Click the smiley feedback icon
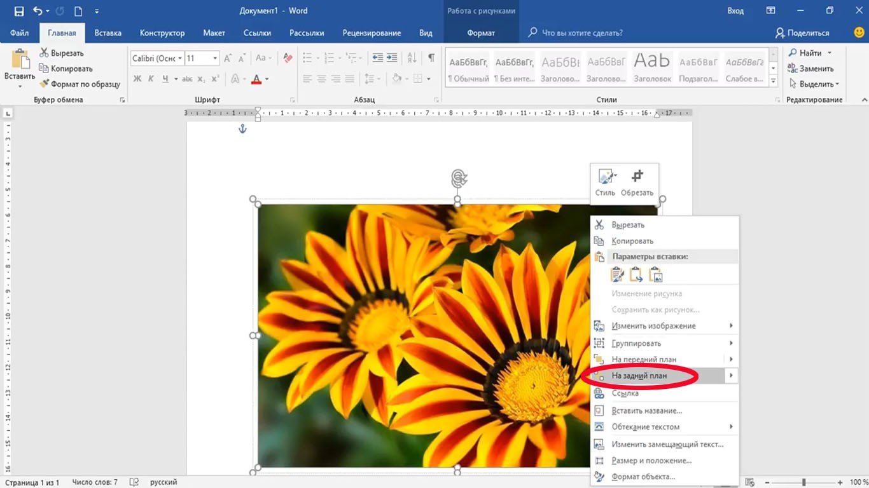 pyautogui.click(x=859, y=32)
